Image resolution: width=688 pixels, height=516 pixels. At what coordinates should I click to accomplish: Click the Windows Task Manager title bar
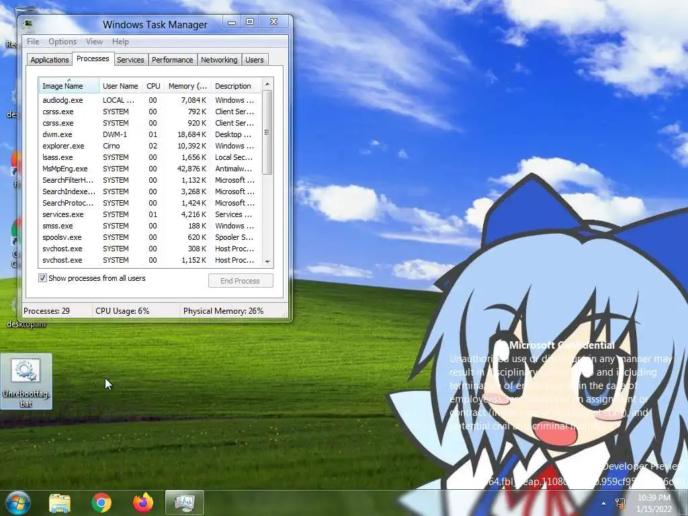pos(155,25)
